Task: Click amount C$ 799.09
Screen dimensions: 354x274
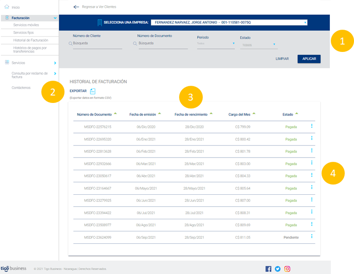Action: (x=243, y=127)
